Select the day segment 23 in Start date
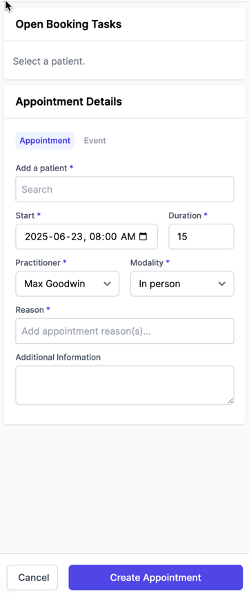 [x=74, y=237]
